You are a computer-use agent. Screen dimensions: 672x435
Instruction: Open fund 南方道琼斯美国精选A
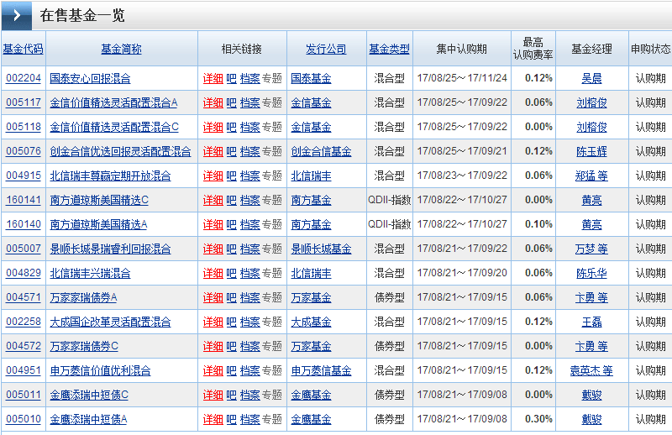[x=98, y=224]
